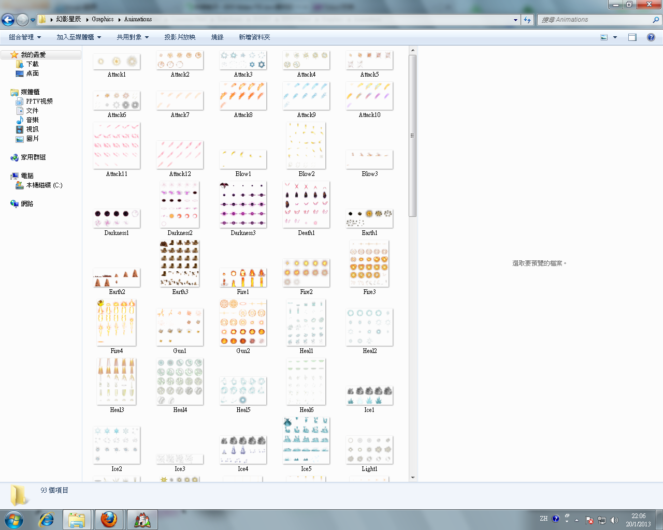Open the 組合管理 dropdown menu

point(25,37)
